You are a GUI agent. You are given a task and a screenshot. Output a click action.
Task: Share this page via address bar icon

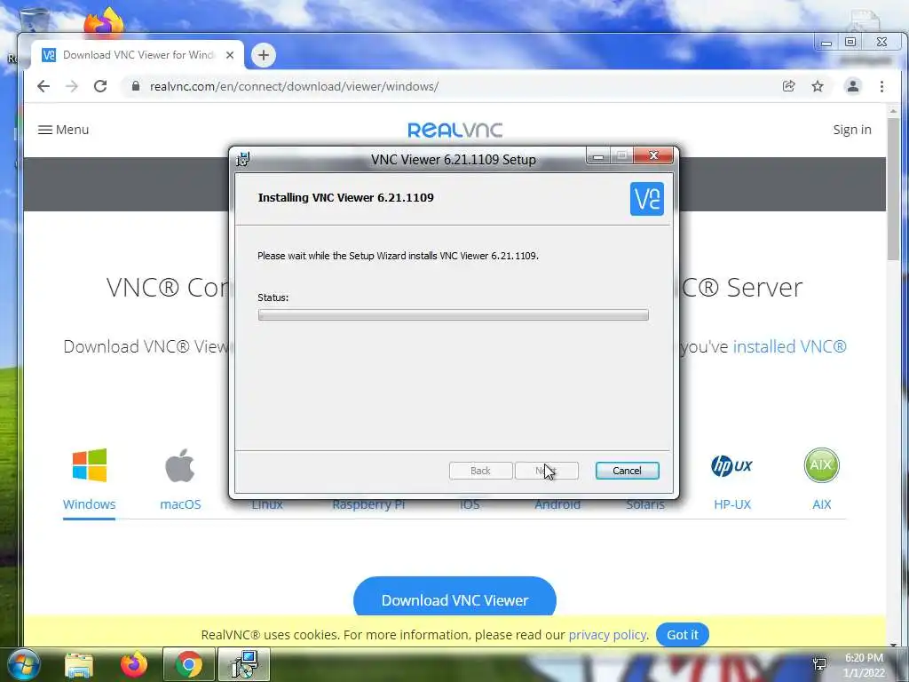point(788,86)
